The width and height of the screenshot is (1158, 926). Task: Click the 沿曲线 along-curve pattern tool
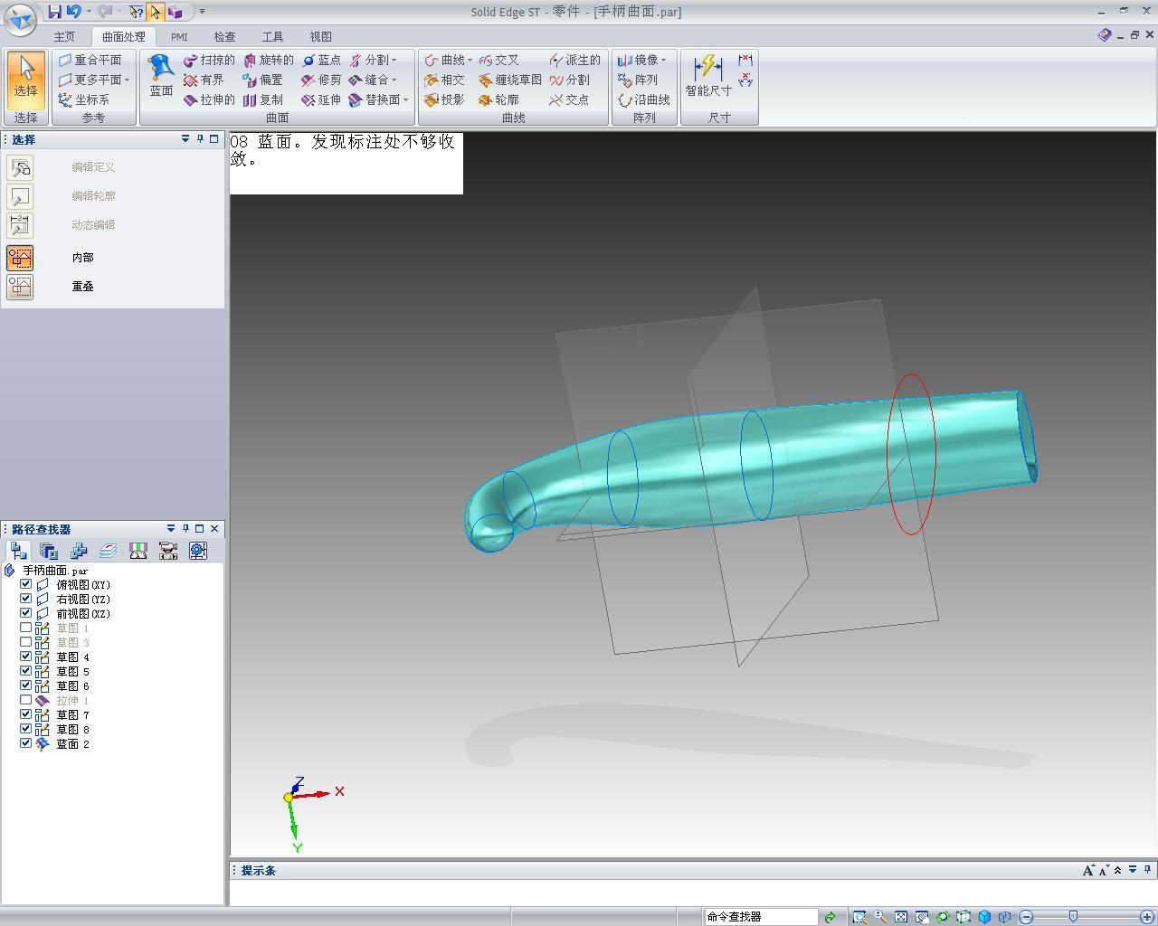coord(644,99)
